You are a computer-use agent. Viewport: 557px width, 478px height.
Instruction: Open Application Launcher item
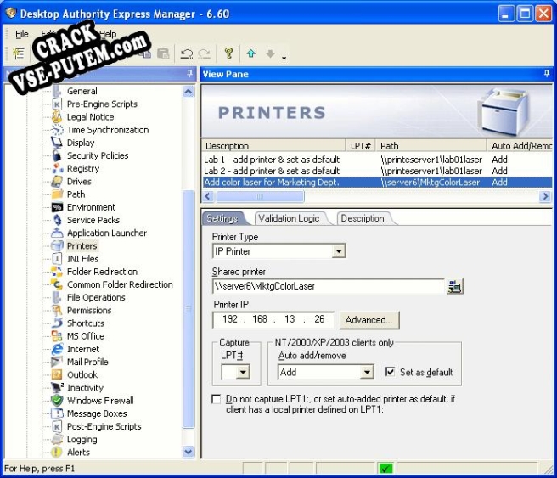pyautogui.click(x=107, y=233)
